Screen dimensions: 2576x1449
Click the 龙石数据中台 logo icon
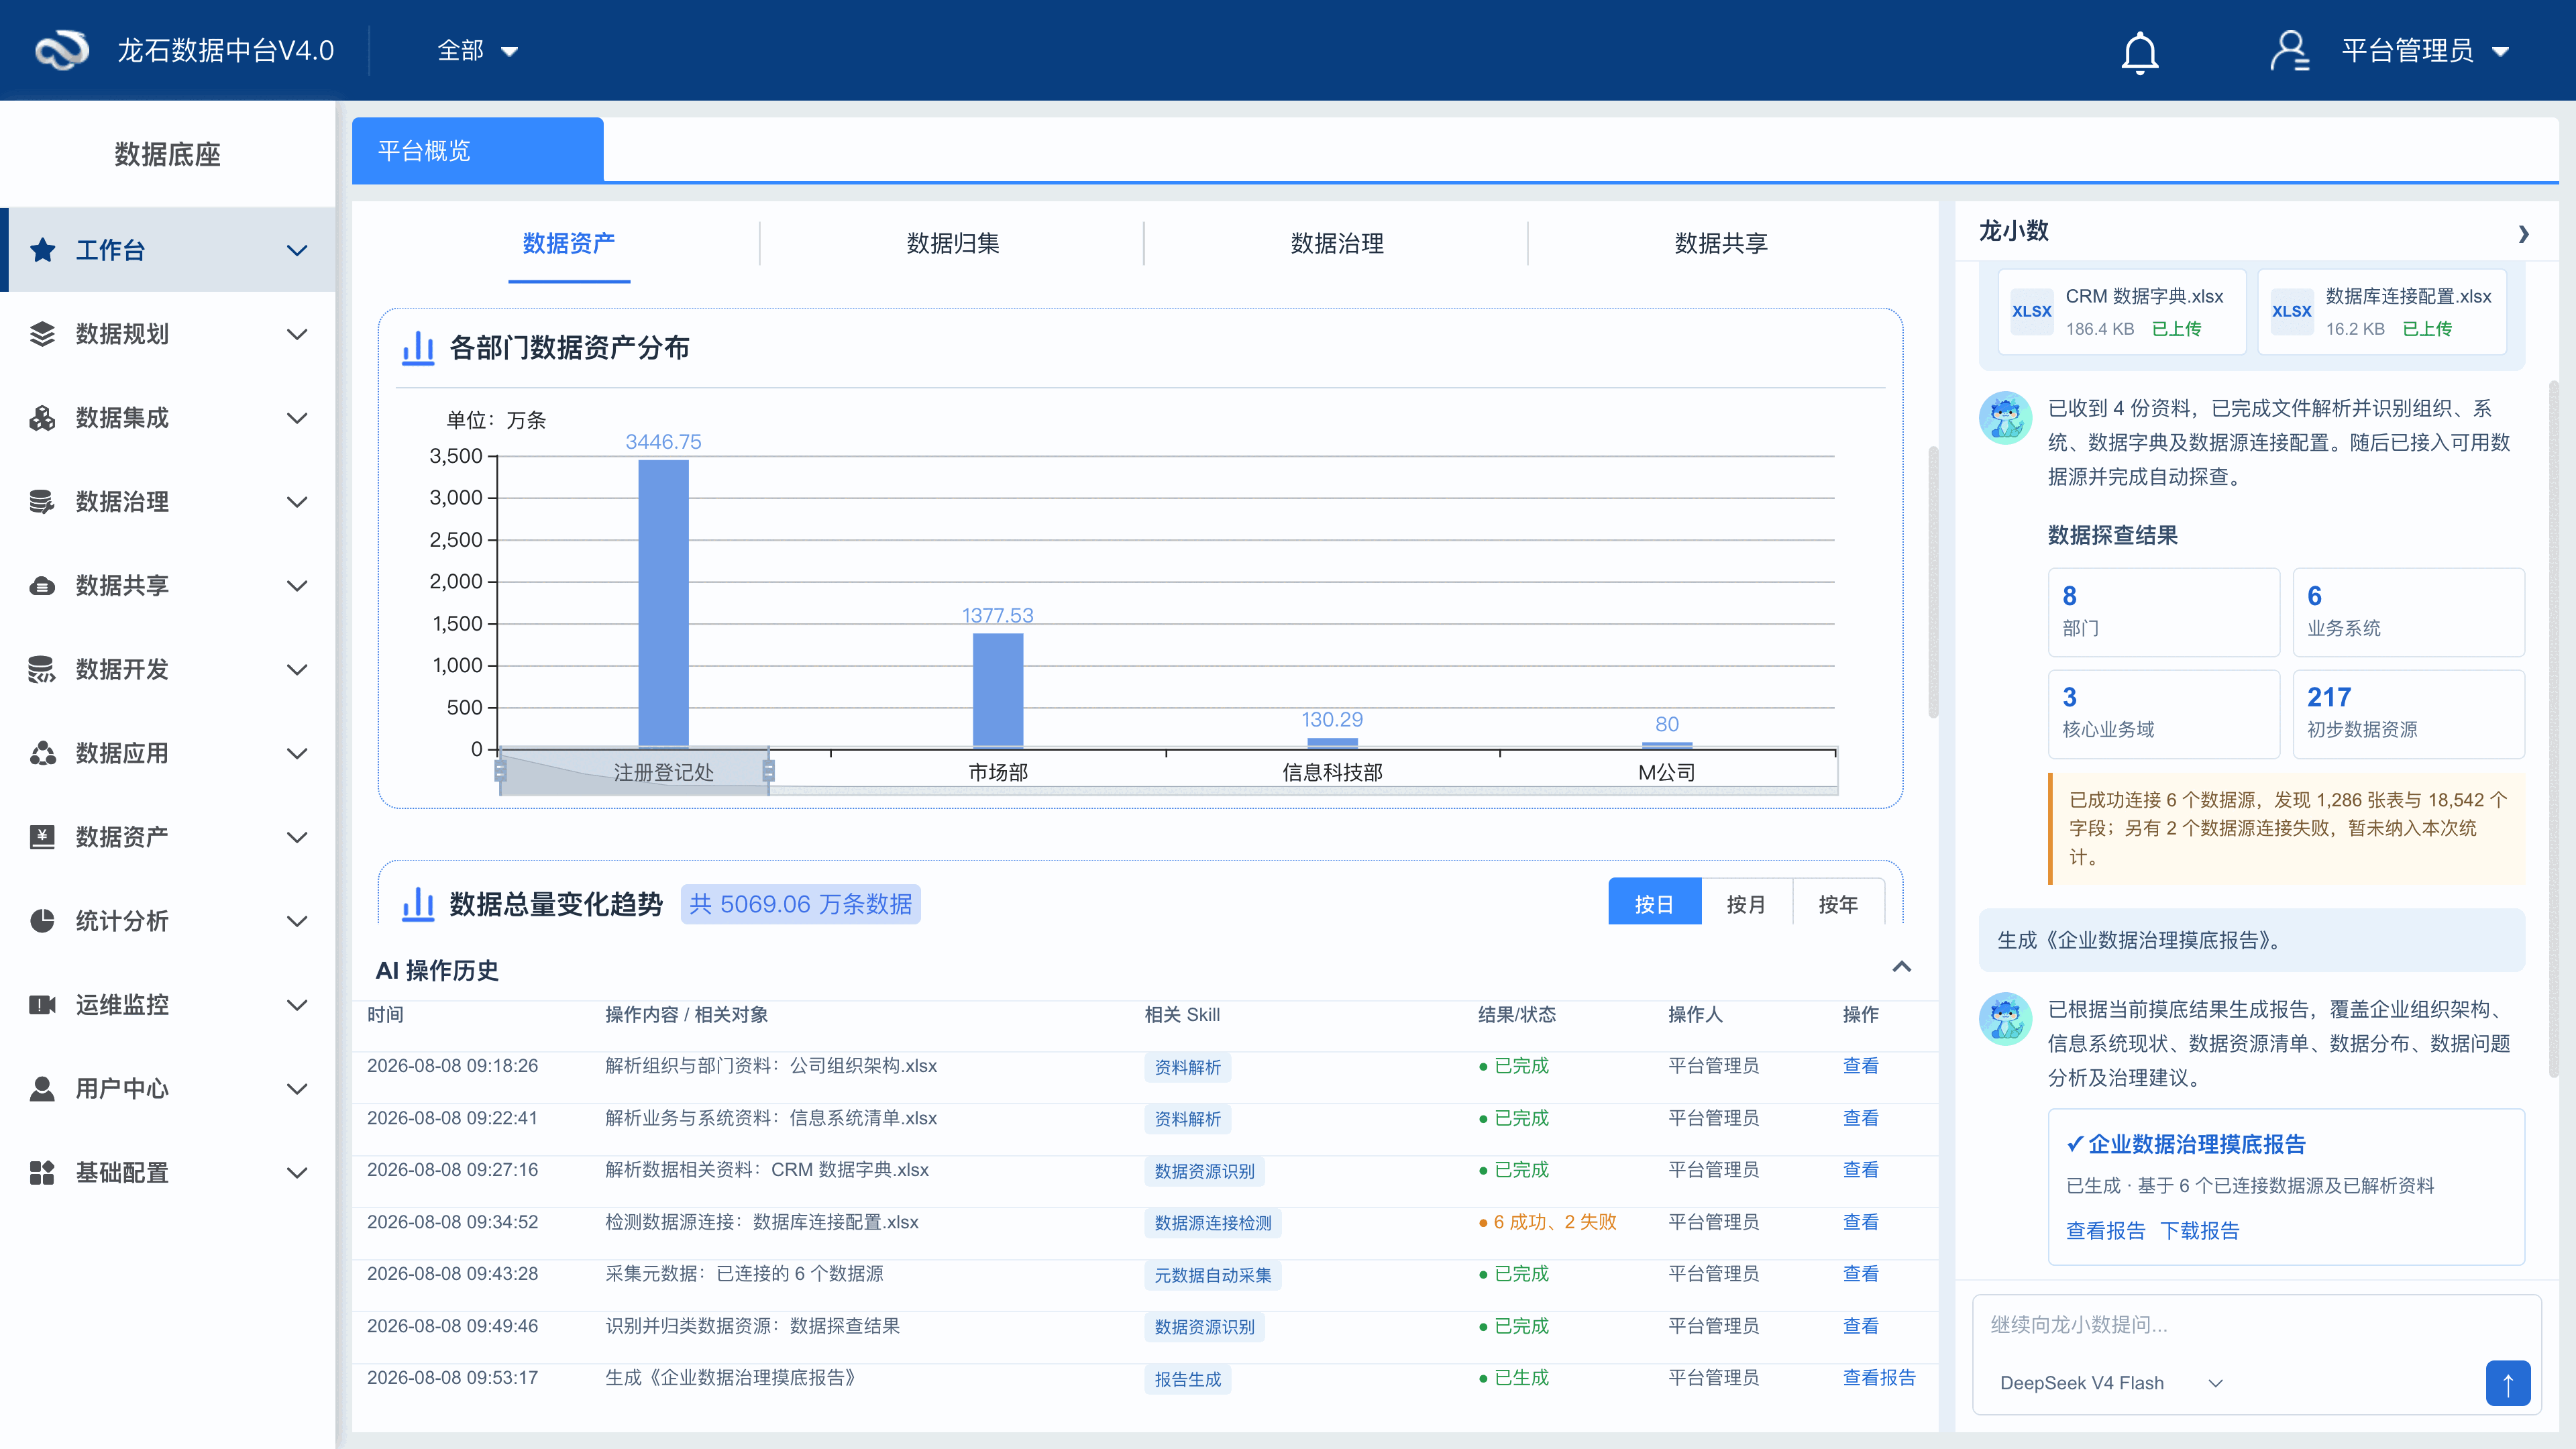pyautogui.click(x=62, y=50)
